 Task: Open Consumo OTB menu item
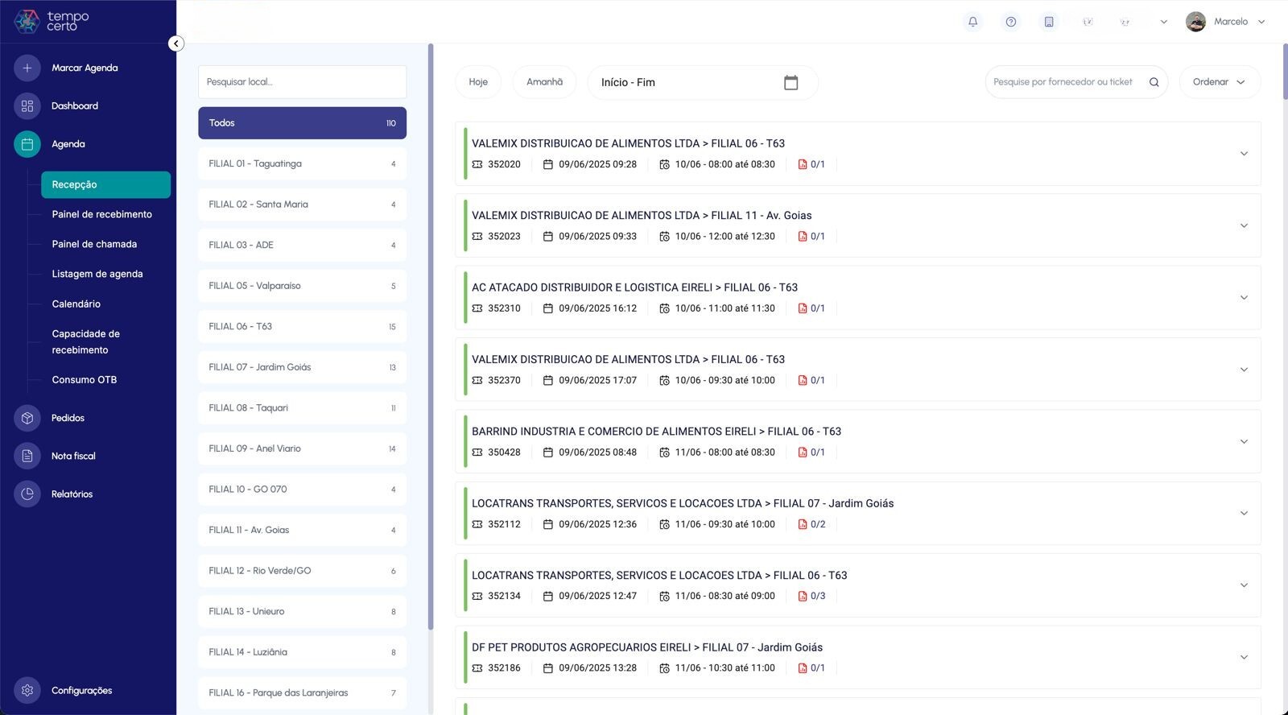(x=85, y=380)
